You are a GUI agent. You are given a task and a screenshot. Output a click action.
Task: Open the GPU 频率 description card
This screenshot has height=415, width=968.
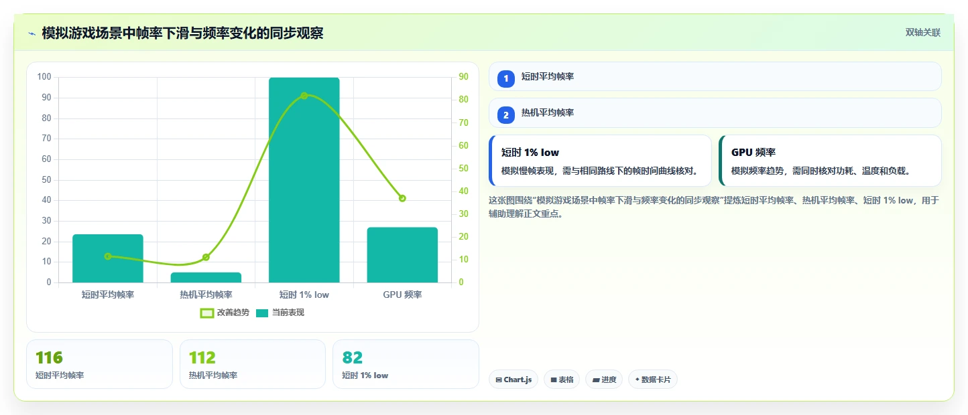tap(830, 161)
